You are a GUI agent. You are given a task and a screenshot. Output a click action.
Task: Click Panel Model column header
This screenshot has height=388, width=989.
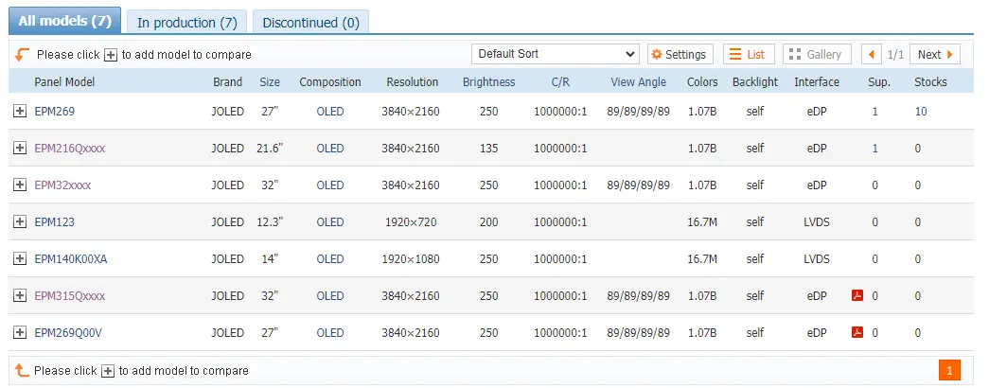pyautogui.click(x=64, y=82)
